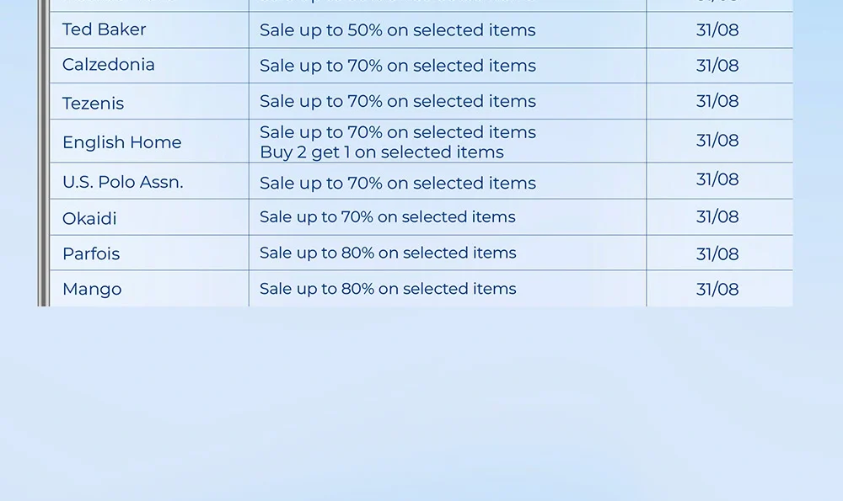Click the Parfois brand name

91,253
